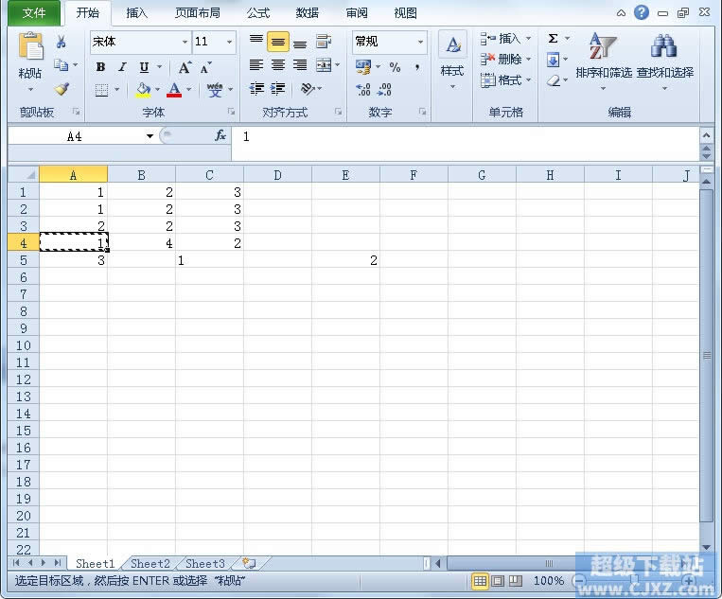
Task: Apply percent style
Action: coord(395,67)
